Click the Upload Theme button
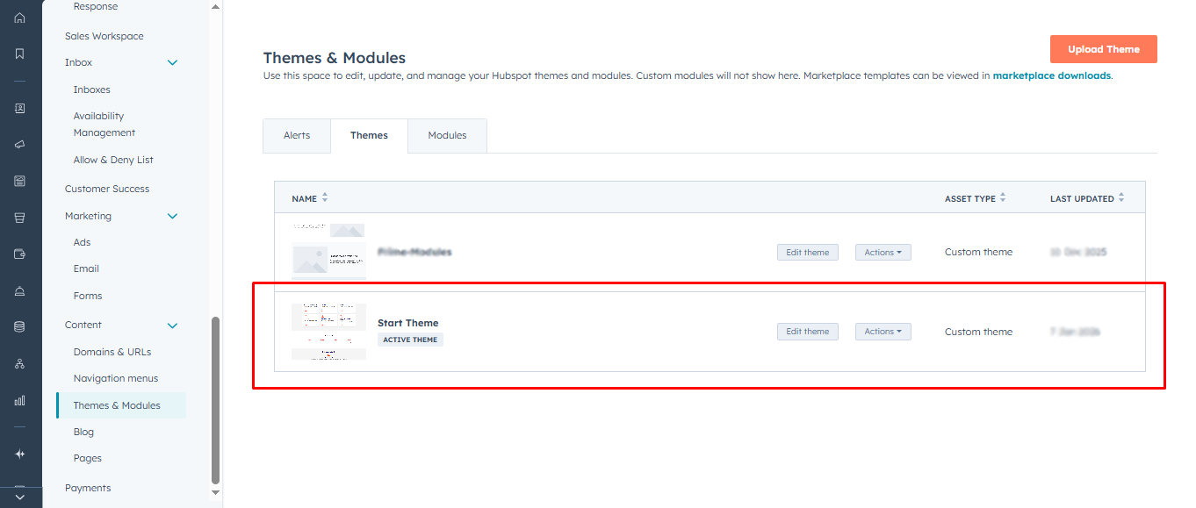Image resolution: width=1196 pixels, height=508 pixels. tap(1103, 49)
